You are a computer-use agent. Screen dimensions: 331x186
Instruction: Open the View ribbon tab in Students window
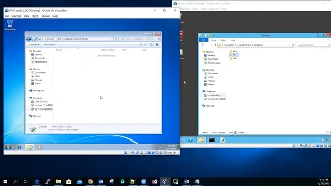tap(233, 40)
